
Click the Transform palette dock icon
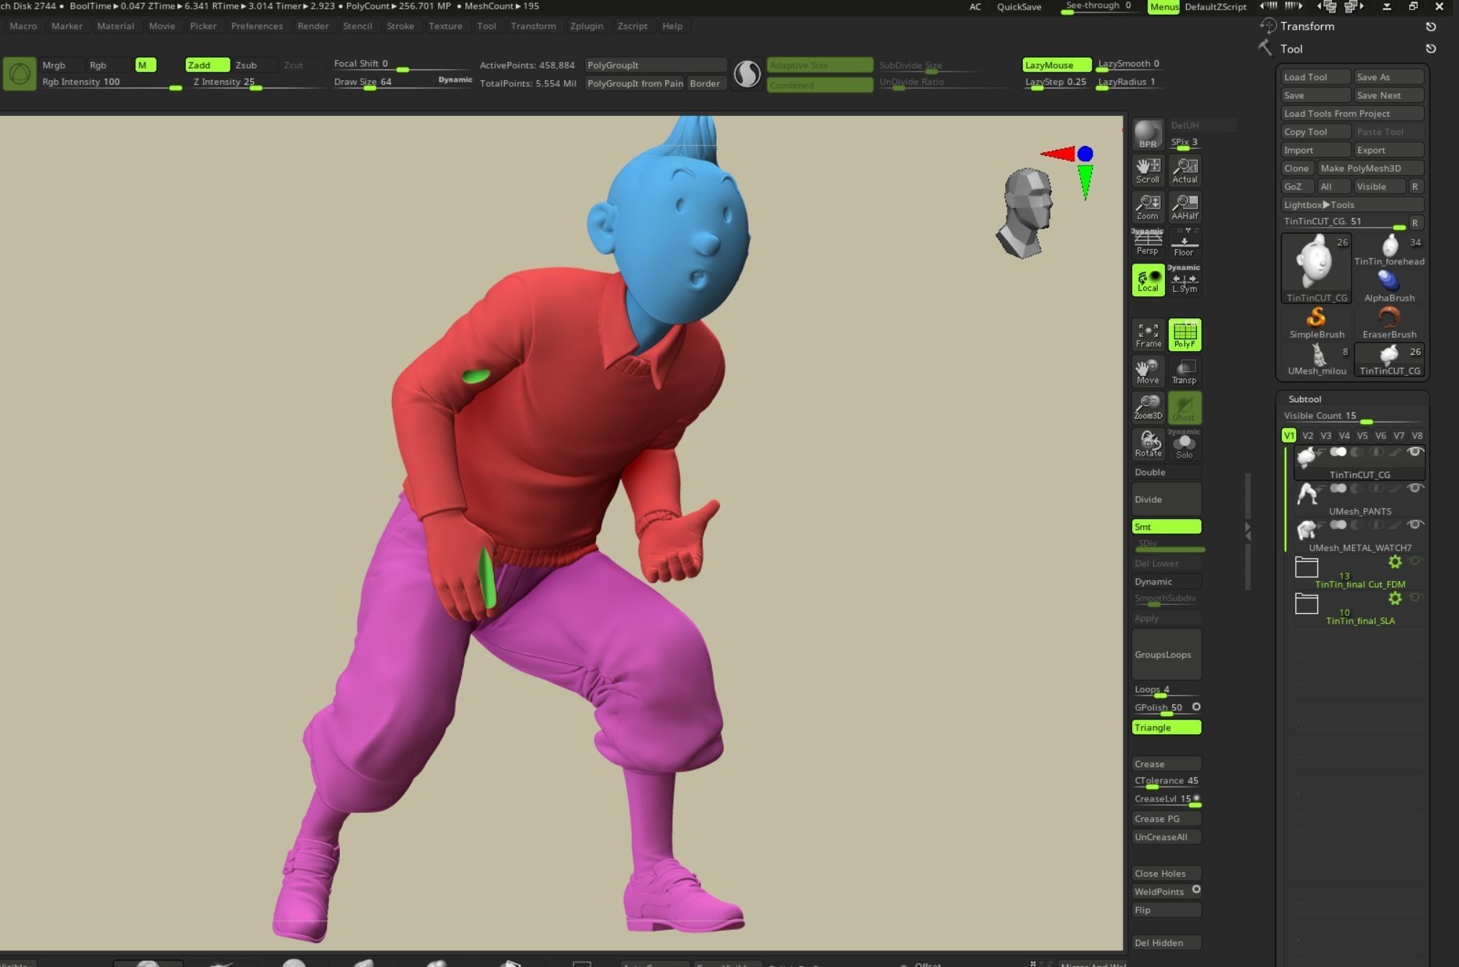pos(1431,26)
